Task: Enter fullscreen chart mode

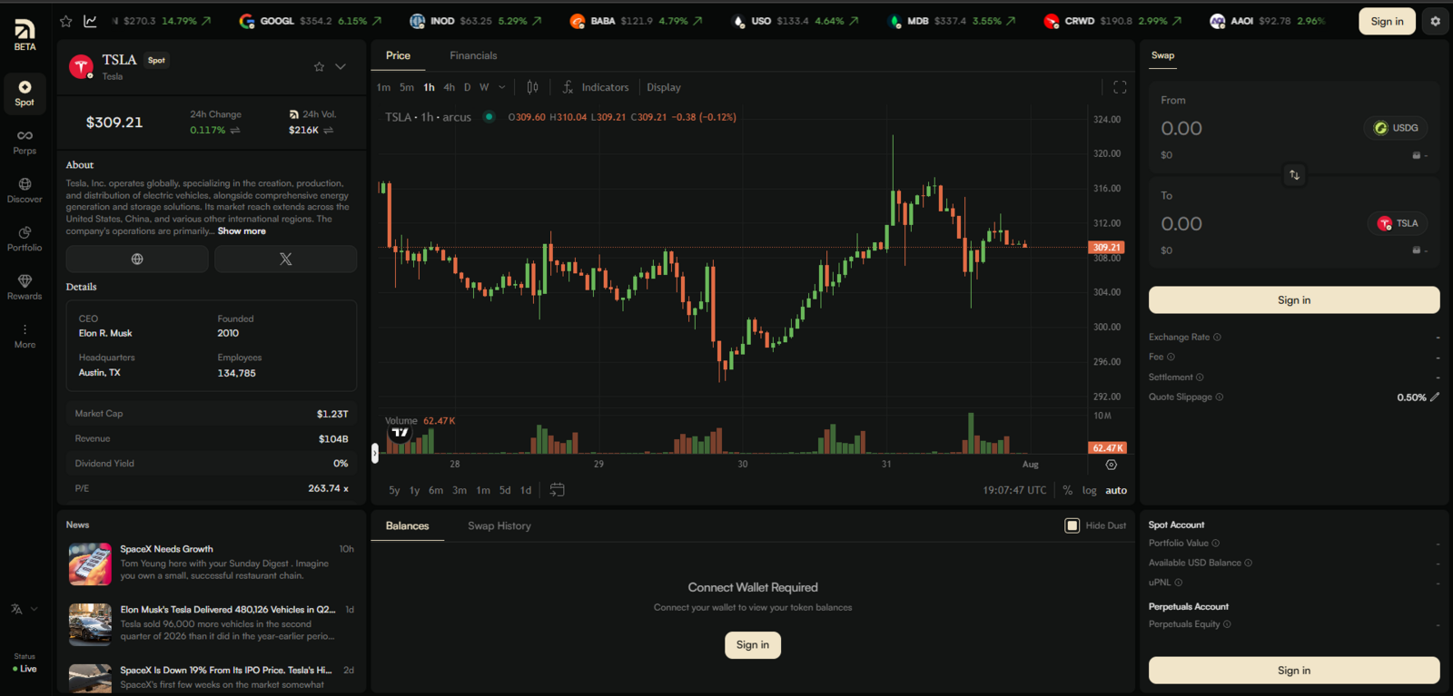Action: pos(1120,87)
